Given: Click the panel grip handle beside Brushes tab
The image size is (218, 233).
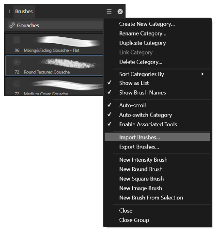Looking at the screenshot, I should pos(9,11).
